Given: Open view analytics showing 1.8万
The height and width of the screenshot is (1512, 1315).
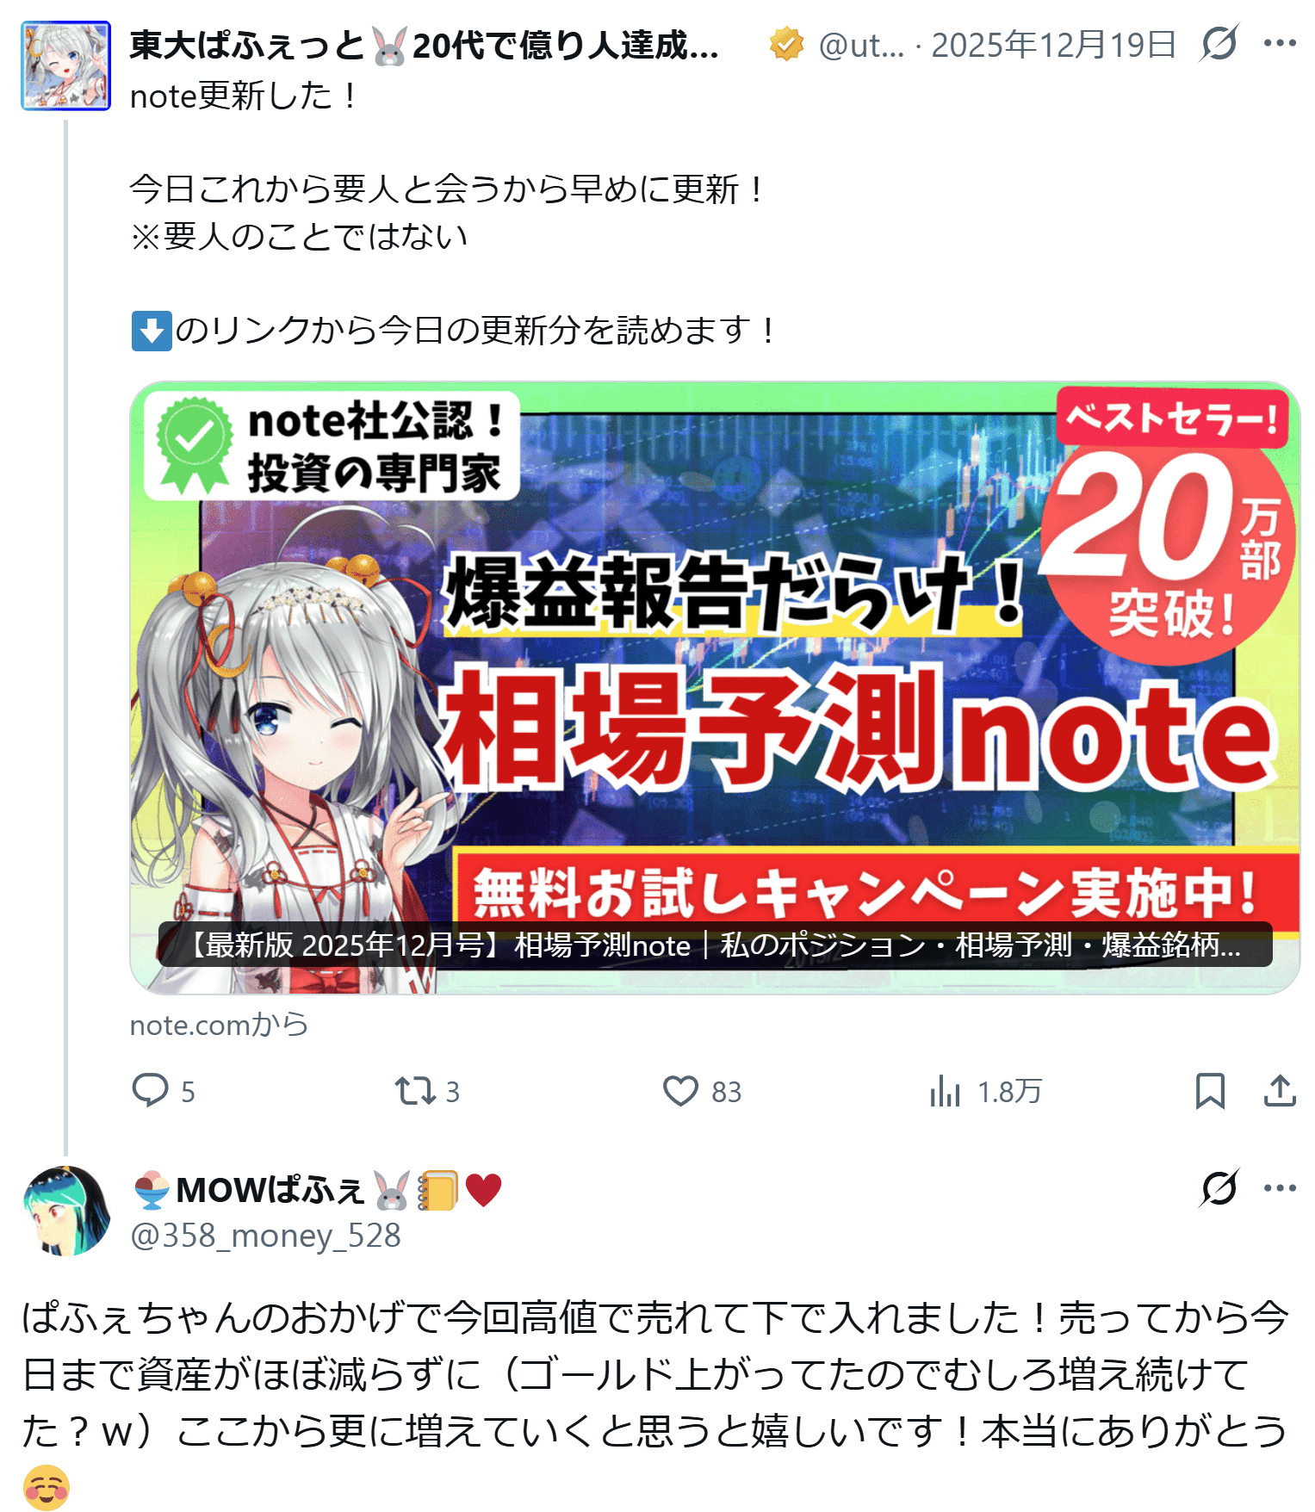Looking at the screenshot, I should tap(945, 1091).
